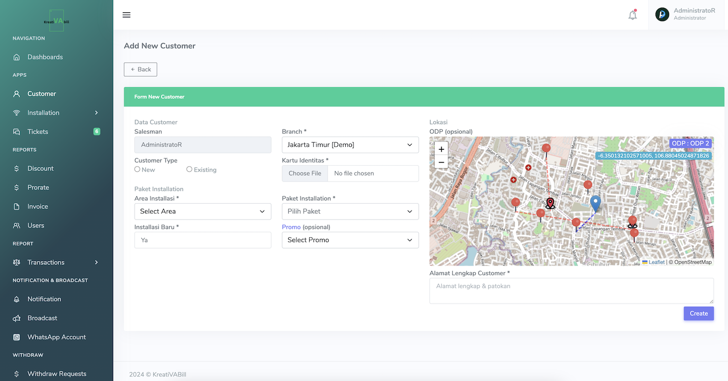Zoom out on the map
Screen dimensions: 728x381
point(441,163)
